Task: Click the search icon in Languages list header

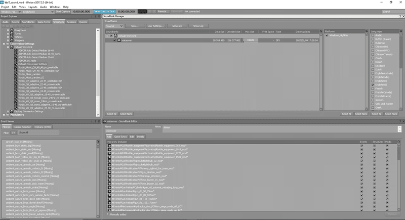Action: pos(401,31)
